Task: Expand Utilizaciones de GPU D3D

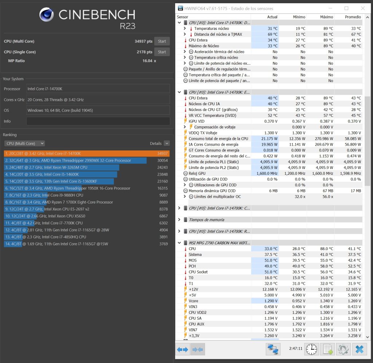Action: 185,185
